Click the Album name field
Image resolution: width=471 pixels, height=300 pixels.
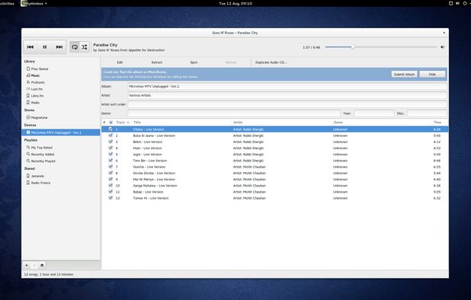point(287,86)
